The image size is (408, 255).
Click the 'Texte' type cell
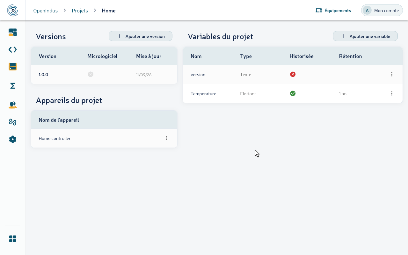click(x=246, y=75)
